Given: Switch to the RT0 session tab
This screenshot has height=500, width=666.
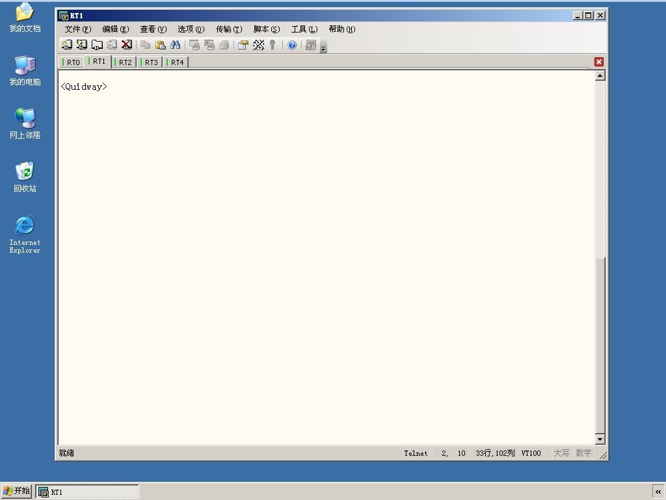Looking at the screenshot, I should pos(72,62).
